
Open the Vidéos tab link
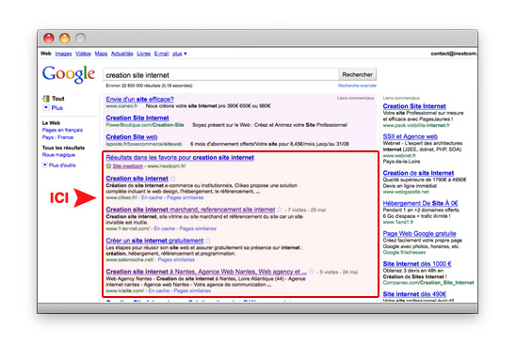pos(83,54)
